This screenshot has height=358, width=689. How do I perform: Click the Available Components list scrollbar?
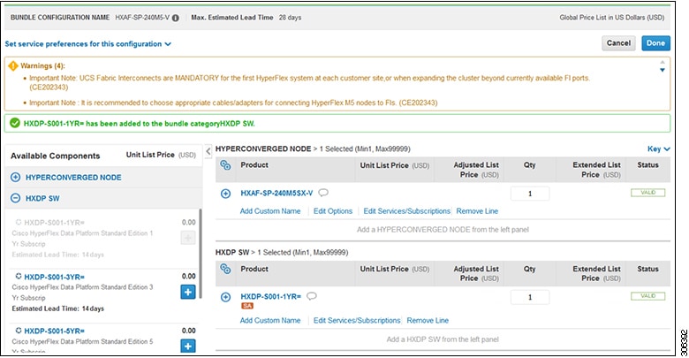tap(201, 254)
